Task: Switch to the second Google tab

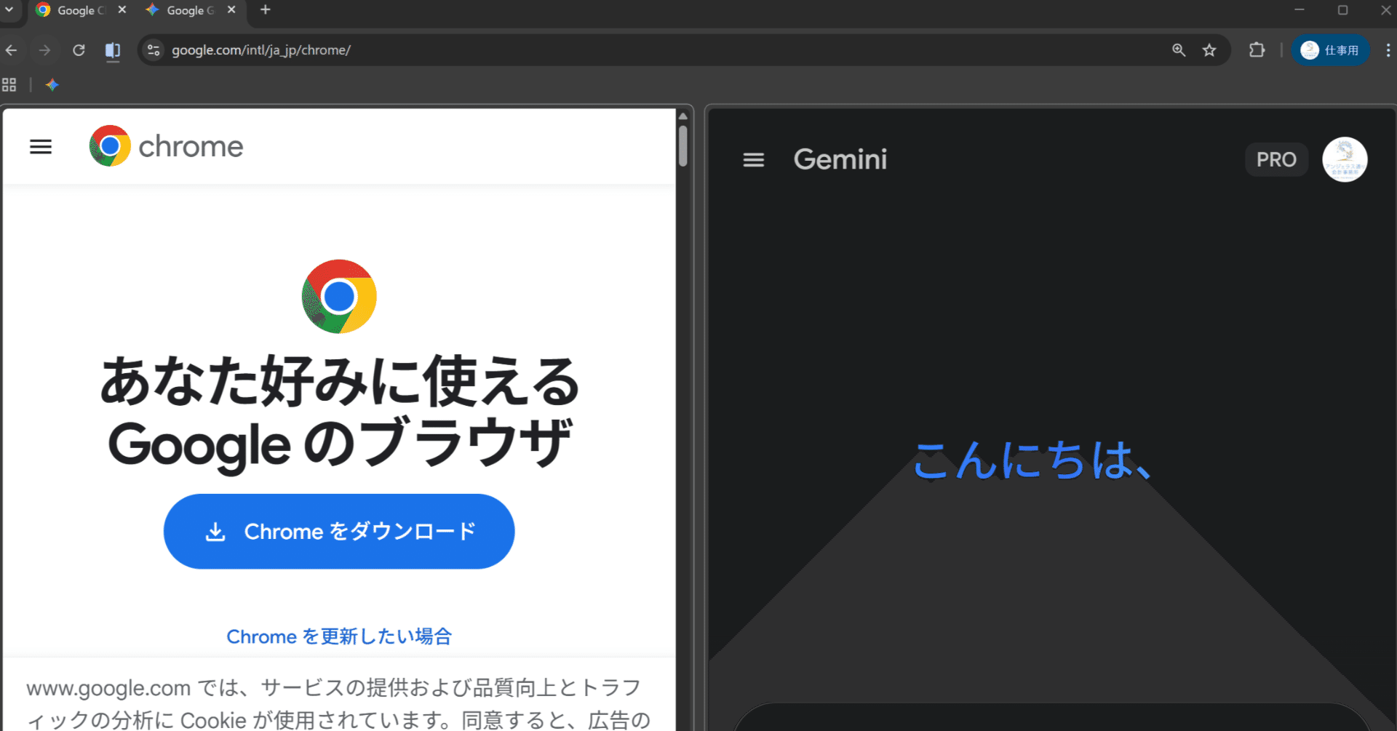Action: pyautogui.click(x=188, y=10)
